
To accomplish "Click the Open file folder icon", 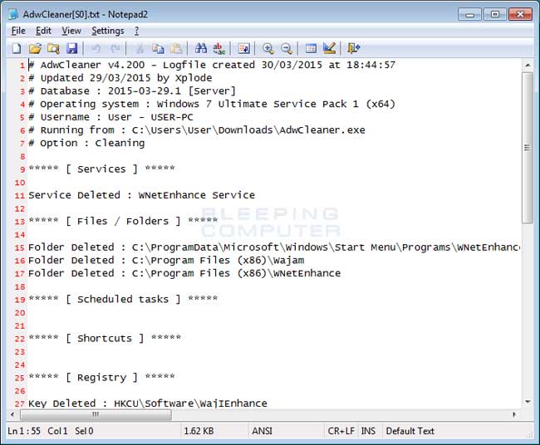I will click(x=36, y=49).
